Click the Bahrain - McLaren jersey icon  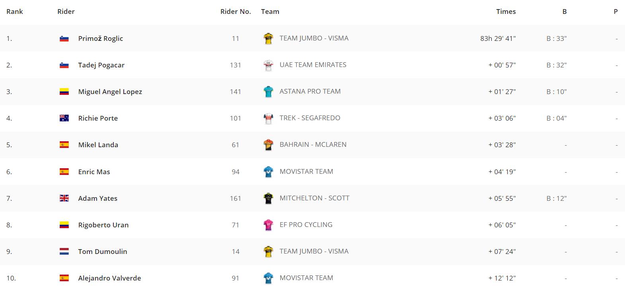(269, 145)
